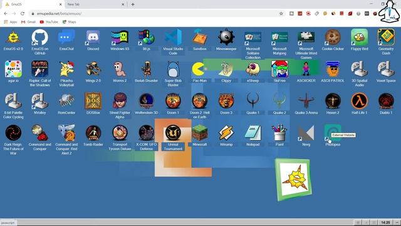Open Microsoft Mahjong icon
The image size is (401, 226).
point(279,38)
